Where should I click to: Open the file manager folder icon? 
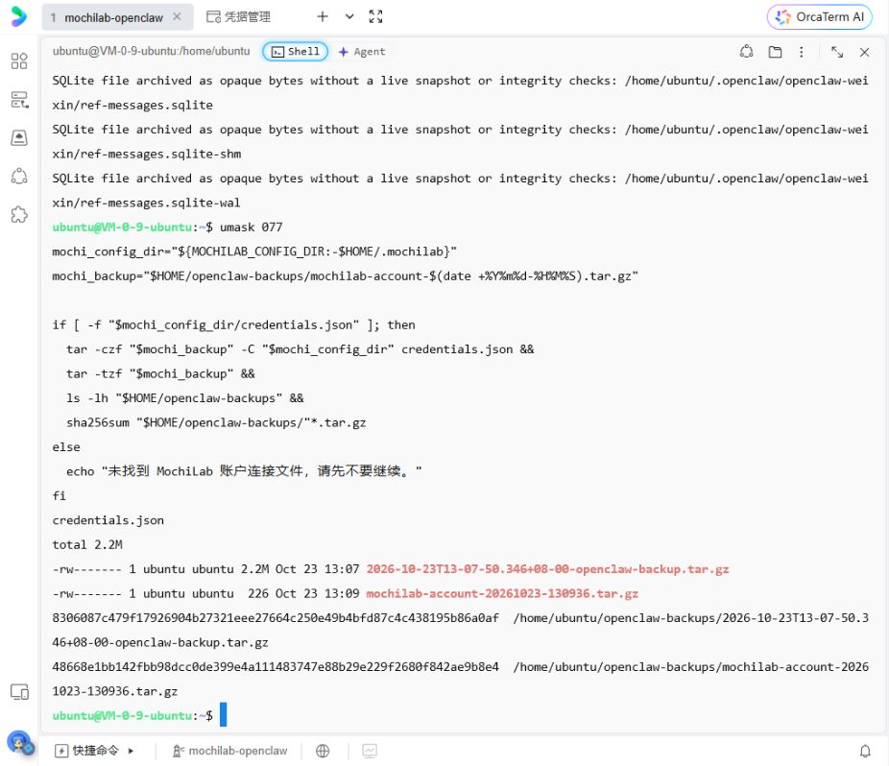click(775, 52)
